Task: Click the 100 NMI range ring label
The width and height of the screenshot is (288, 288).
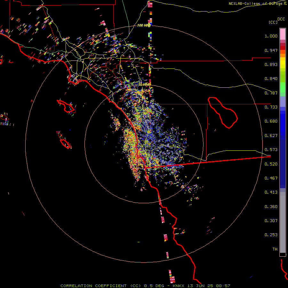Action: point(144,25)
